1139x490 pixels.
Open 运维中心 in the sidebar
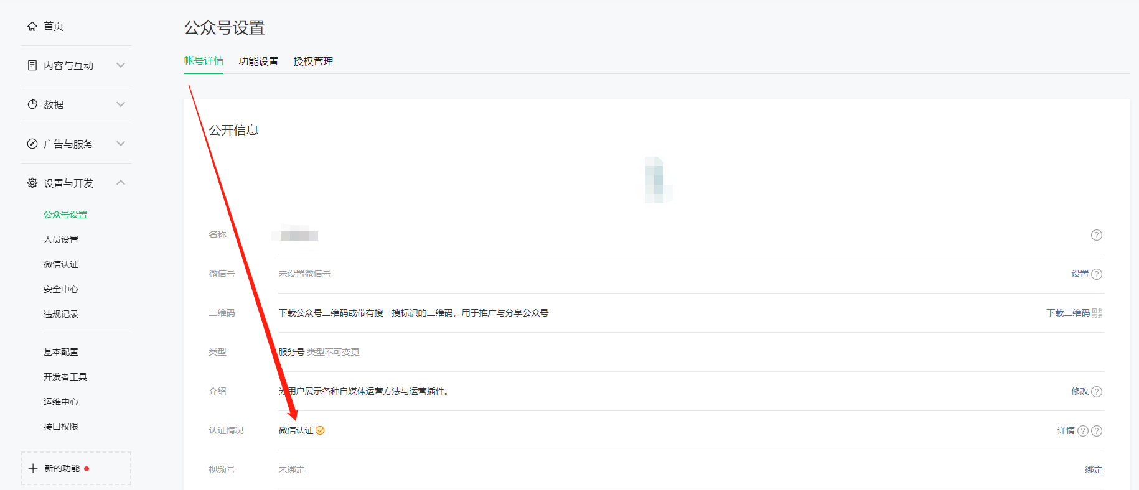coord(61,402)
